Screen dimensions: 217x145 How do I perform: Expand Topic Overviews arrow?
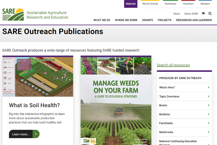(x=209, y=96)
